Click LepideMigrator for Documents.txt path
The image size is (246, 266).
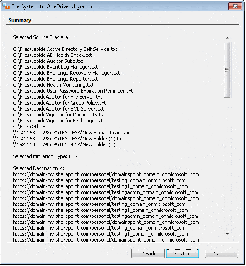point(59,115)
